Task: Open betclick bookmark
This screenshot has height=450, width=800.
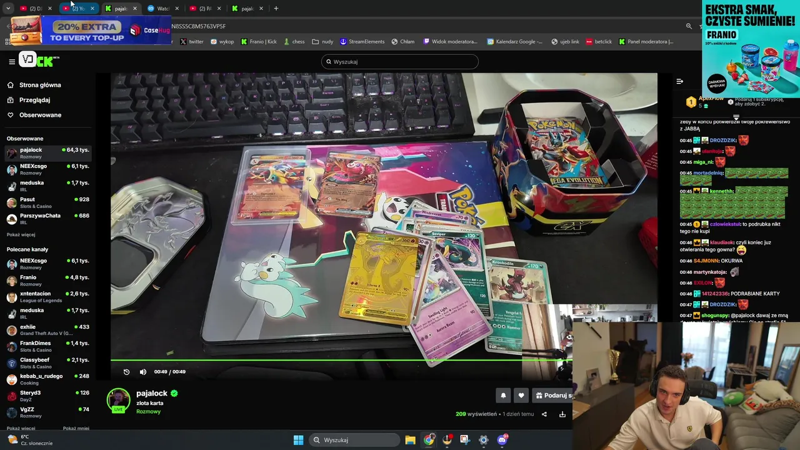Action: (599, 42)
